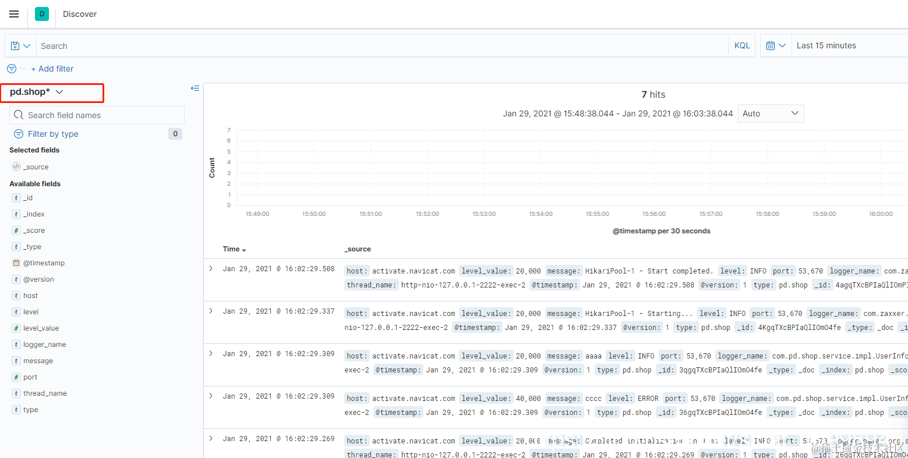Select the type field in sidebar
The image size is (908, 458).
click(x=30, y=410)
